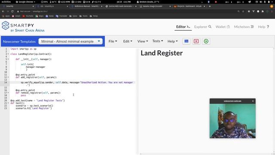Open the Editor nav tab

[x=183, y=27]
